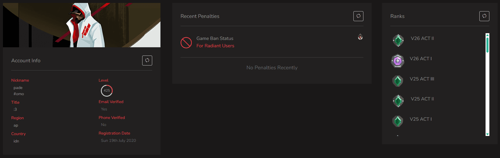Click the 'For Radiant Users' link text
The image size is (500, 158).
pos(215,46)
